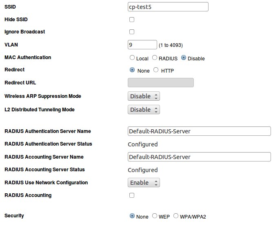Open Wireless ARP Suppression Mode dropdown
Viewport: 273px width, 241px height.
click(x=144, y=96)
